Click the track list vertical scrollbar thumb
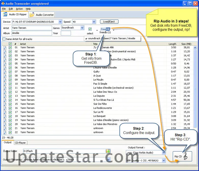199x171 pixels. (x=195, y=89)
